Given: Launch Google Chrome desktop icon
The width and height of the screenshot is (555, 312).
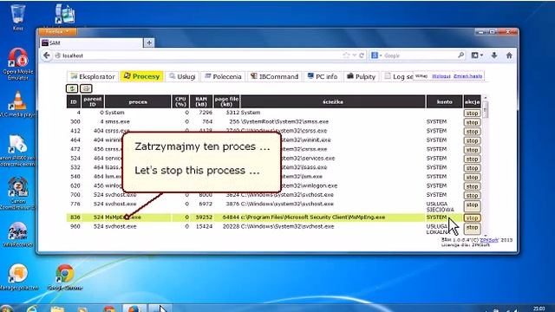Looking at the screenshot, I should click(x=64, y=277).
